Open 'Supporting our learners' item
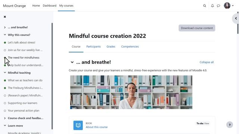 click(x=22, y=103)
